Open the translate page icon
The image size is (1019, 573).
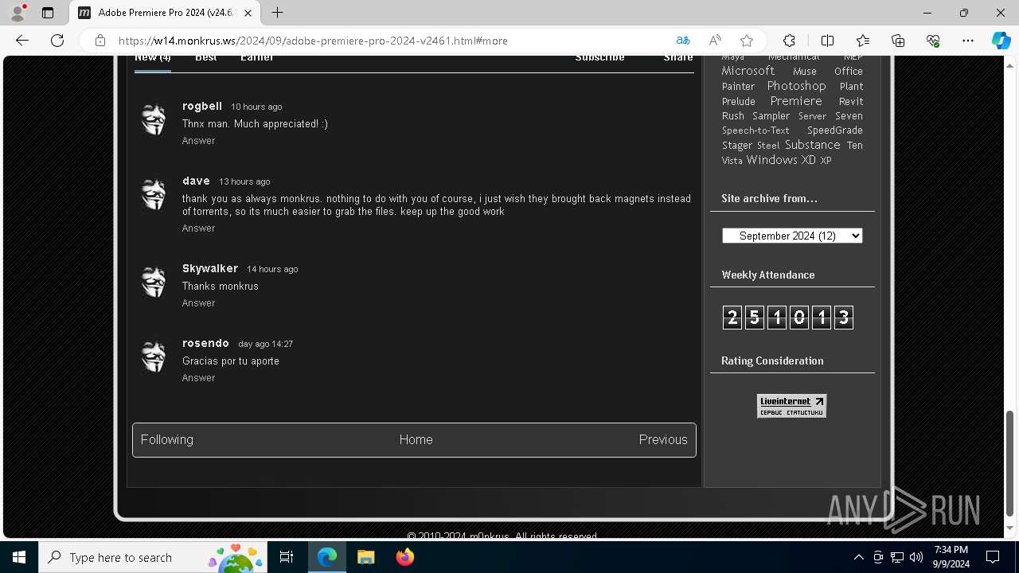tap(683, 41)
